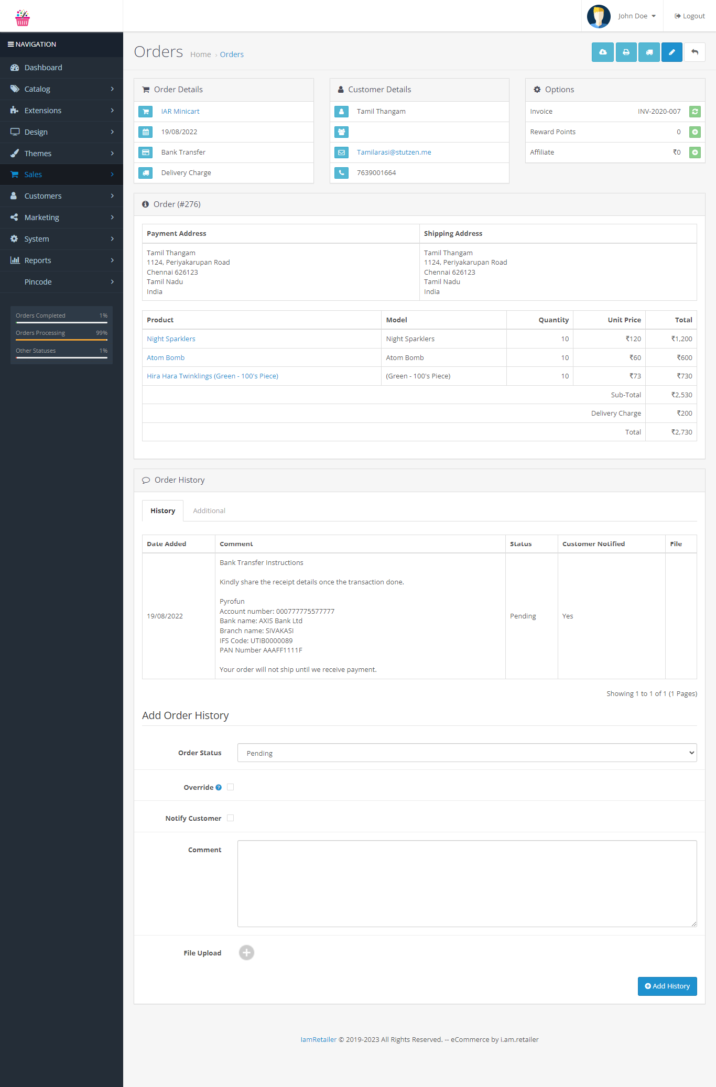This screenshot has width=716, height=1087.
Task: Click the John Doe avatar picture
Action: (599, 16)
